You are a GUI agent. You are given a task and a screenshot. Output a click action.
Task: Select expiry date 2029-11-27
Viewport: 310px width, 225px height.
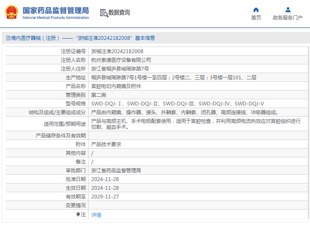[105, 196]
